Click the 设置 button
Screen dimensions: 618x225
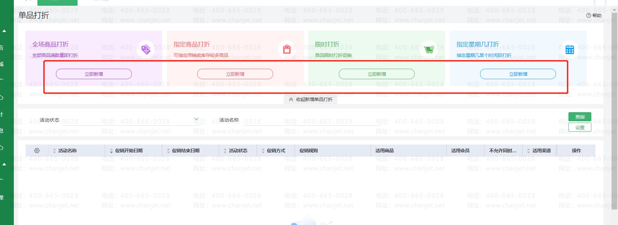(x=580, y=127)
